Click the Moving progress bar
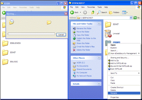This screenshot has height=100, width=142. [x=31, y=34]
